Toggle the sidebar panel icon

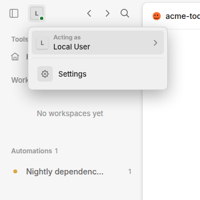(14, 13)
